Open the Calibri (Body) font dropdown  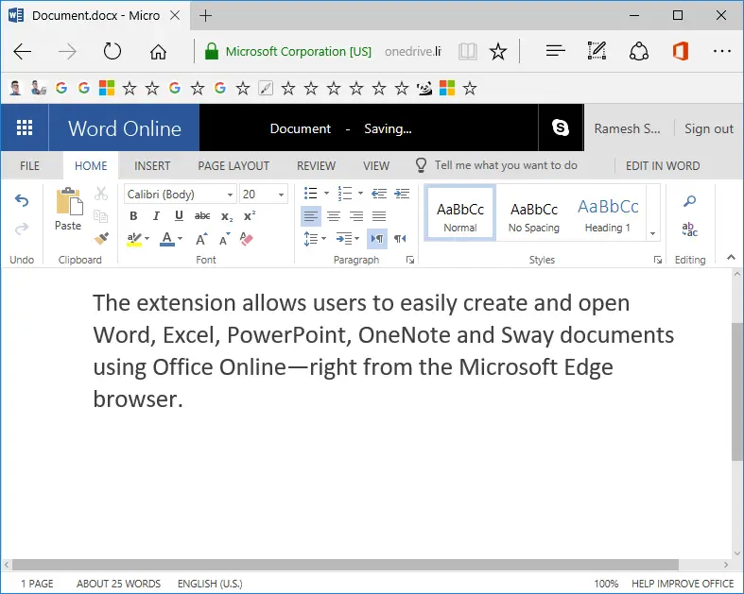click(x=230, y=195)
